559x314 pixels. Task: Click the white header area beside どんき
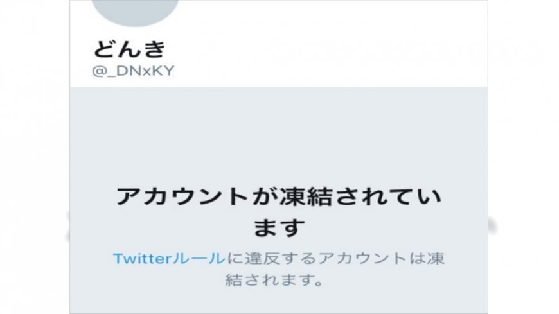[326, 49]
